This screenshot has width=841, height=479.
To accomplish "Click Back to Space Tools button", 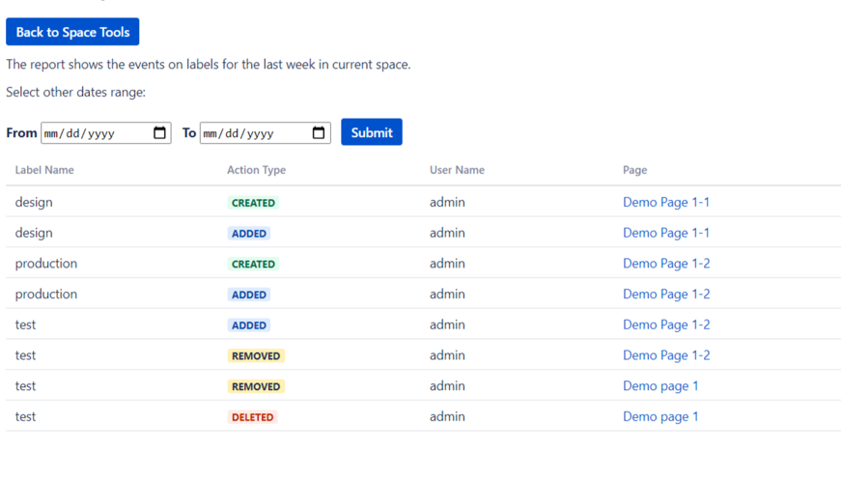I will tap(72, 32).
